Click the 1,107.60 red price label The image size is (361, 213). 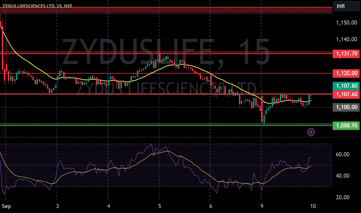coord(346,94)
